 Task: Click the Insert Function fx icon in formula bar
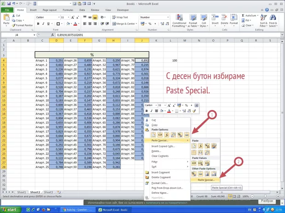[x=52, y=35]
